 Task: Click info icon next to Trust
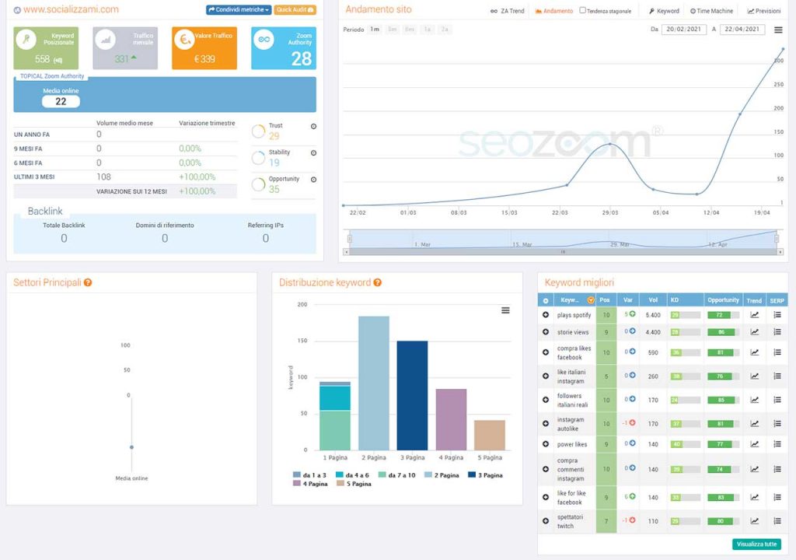314,127
